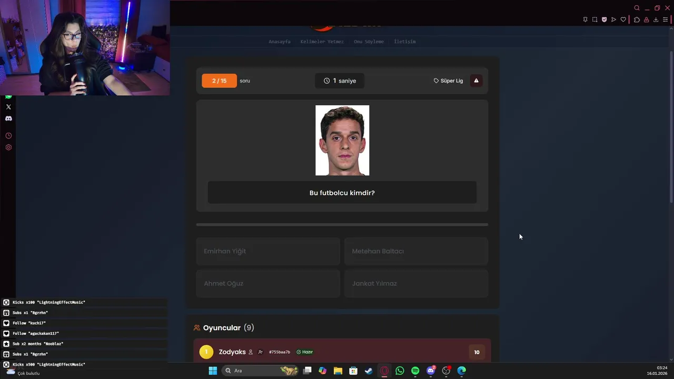Open Discord from the taskbar

tap(431, 371)
